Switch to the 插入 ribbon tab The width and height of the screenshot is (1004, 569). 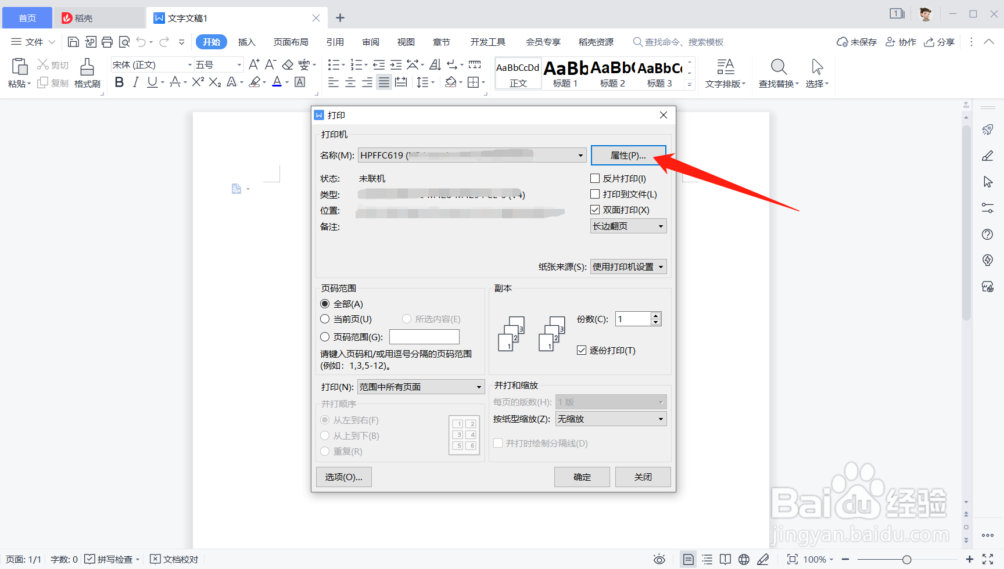coord(246,41)
